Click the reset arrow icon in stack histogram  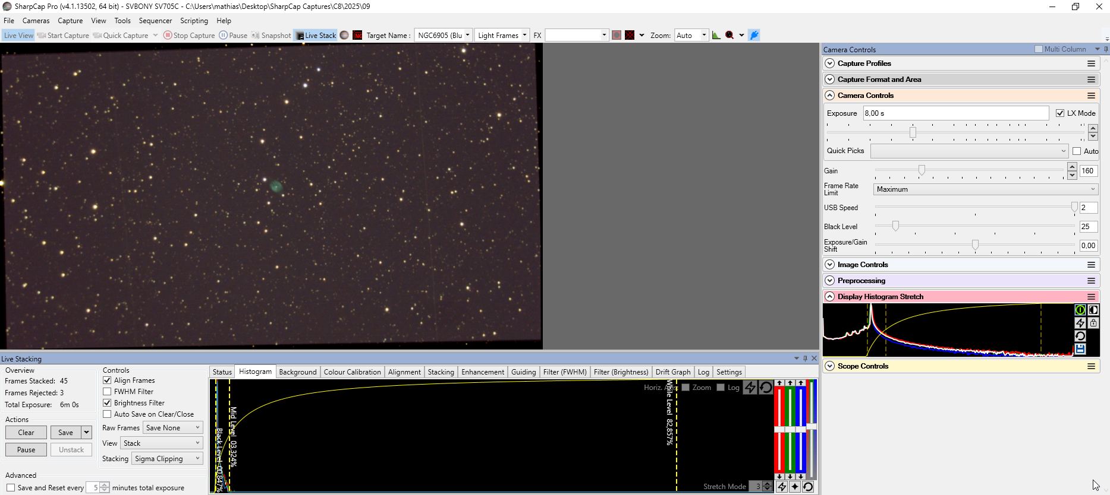coord(766,388)
